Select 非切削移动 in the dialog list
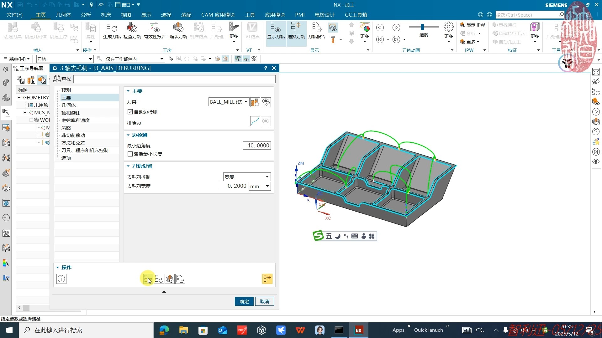The height and width of the screenshot is (338, 602). click(x=73, y=135)
